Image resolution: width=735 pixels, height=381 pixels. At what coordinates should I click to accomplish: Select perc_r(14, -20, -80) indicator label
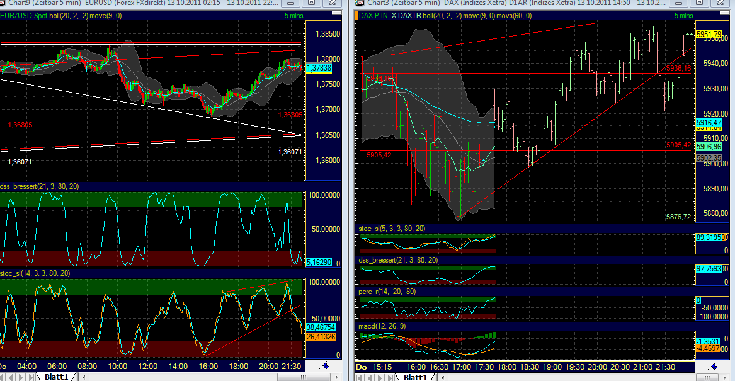[x=387, y=292]
